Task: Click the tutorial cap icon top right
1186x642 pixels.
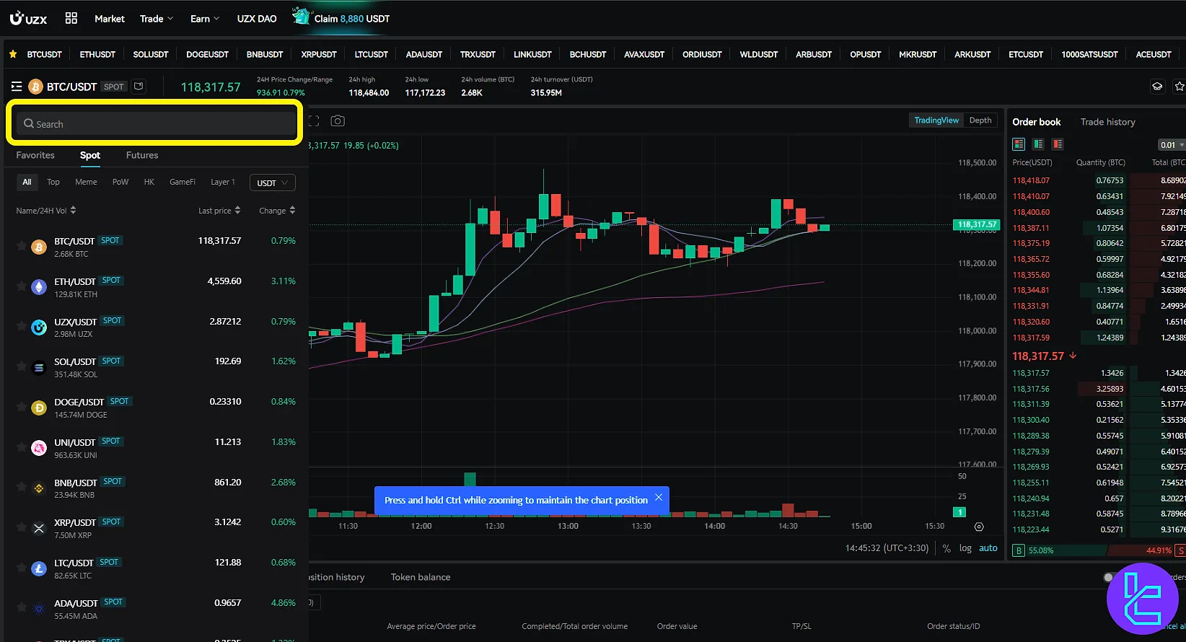Action: (1157, 87)
